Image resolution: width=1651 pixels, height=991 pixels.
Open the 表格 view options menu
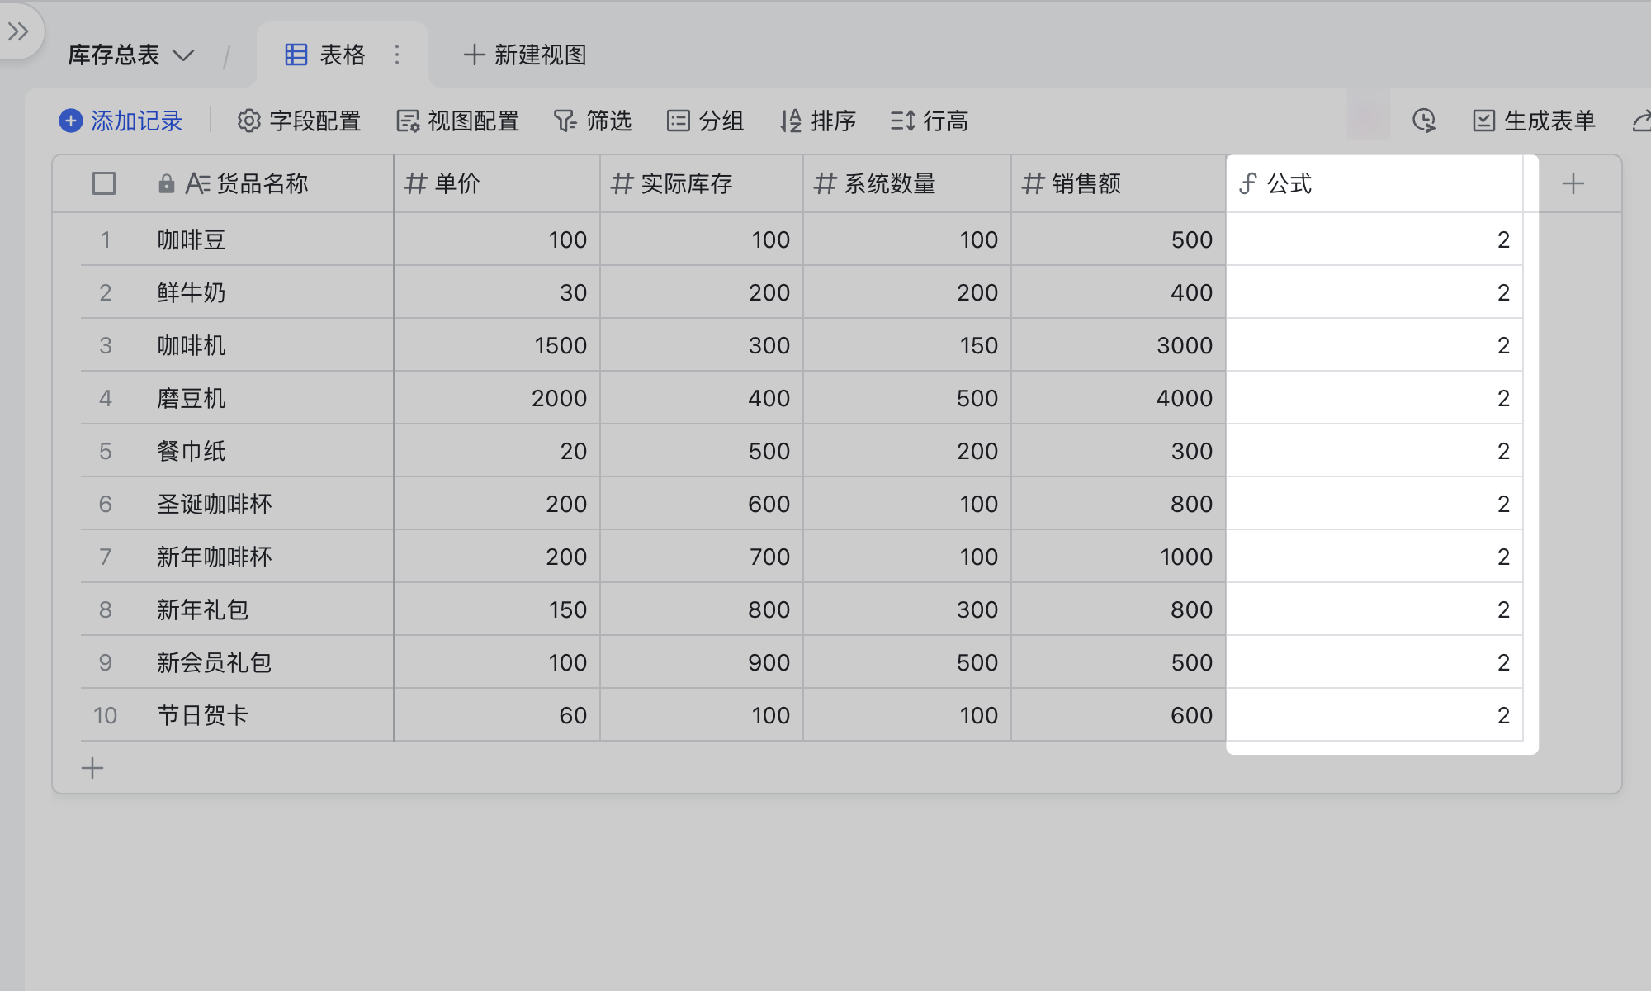[x=397, y=55]
